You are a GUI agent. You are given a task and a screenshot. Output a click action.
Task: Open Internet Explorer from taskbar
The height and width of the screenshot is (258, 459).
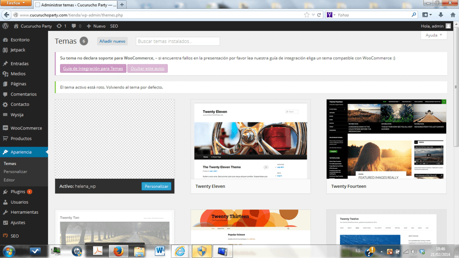pos(180,251)
